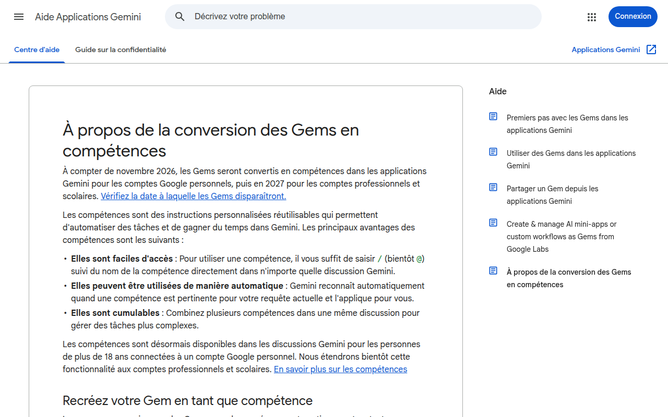The width and height of the screenshot is (668, 417).
Task: Open Premiers pas avec les Gems article
Action: 568,124
